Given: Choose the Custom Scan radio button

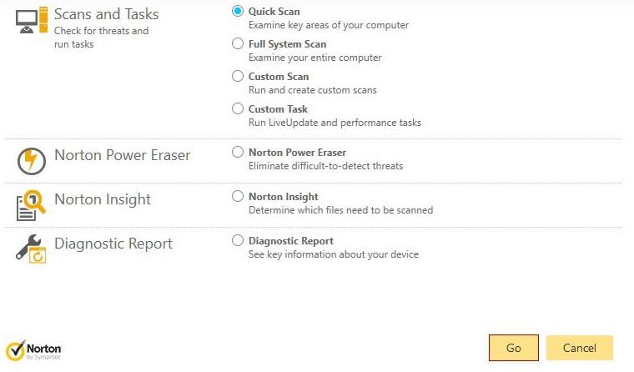Looking at the screenshot, I should tap(238, 77).
